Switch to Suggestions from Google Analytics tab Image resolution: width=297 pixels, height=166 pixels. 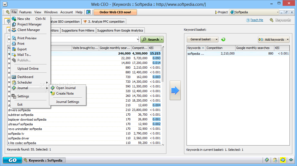click(120, 30)
